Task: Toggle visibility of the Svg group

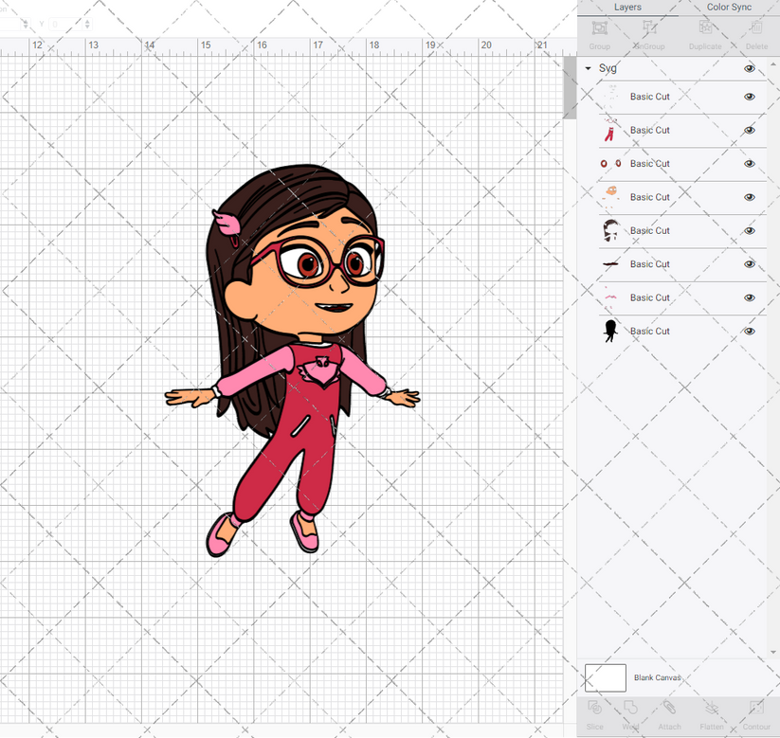Action: (749, 68)
